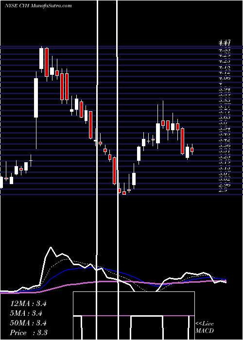The width and height of the screenshot is (243, 340).
Task: Select the Price : 3.3 reading
Action: (29, 333)
